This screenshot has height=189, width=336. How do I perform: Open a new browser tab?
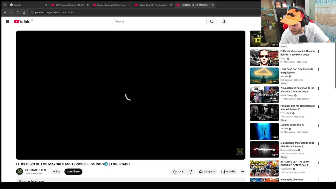click(219, 5)
